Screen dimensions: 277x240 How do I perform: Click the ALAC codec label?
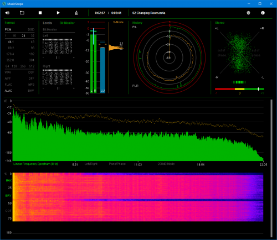8,91
